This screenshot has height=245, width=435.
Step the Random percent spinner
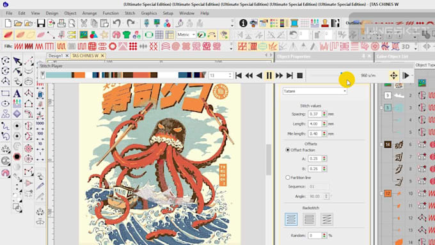[x=324, y=235]
